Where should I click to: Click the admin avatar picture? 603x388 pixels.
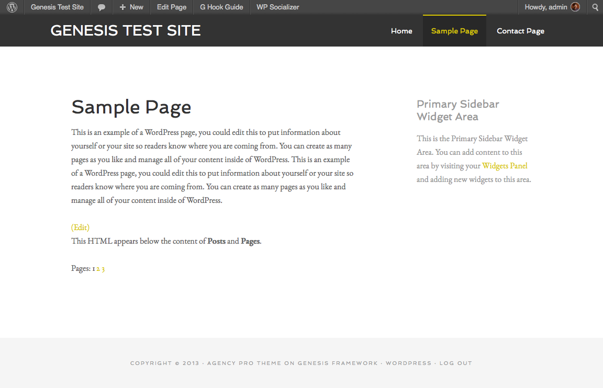575,7
